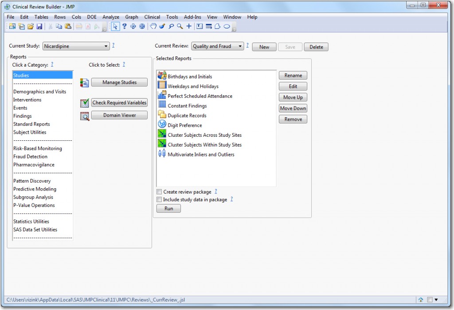The height and width of the screenshot is (310, 454).
Task: Select the Annotate text tool
Action: pyautogui.click(x=200, y=26)
